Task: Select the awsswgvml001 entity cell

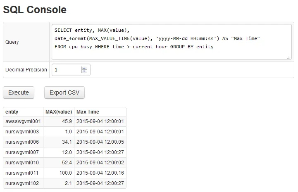Action: click(x=23, y=122)
